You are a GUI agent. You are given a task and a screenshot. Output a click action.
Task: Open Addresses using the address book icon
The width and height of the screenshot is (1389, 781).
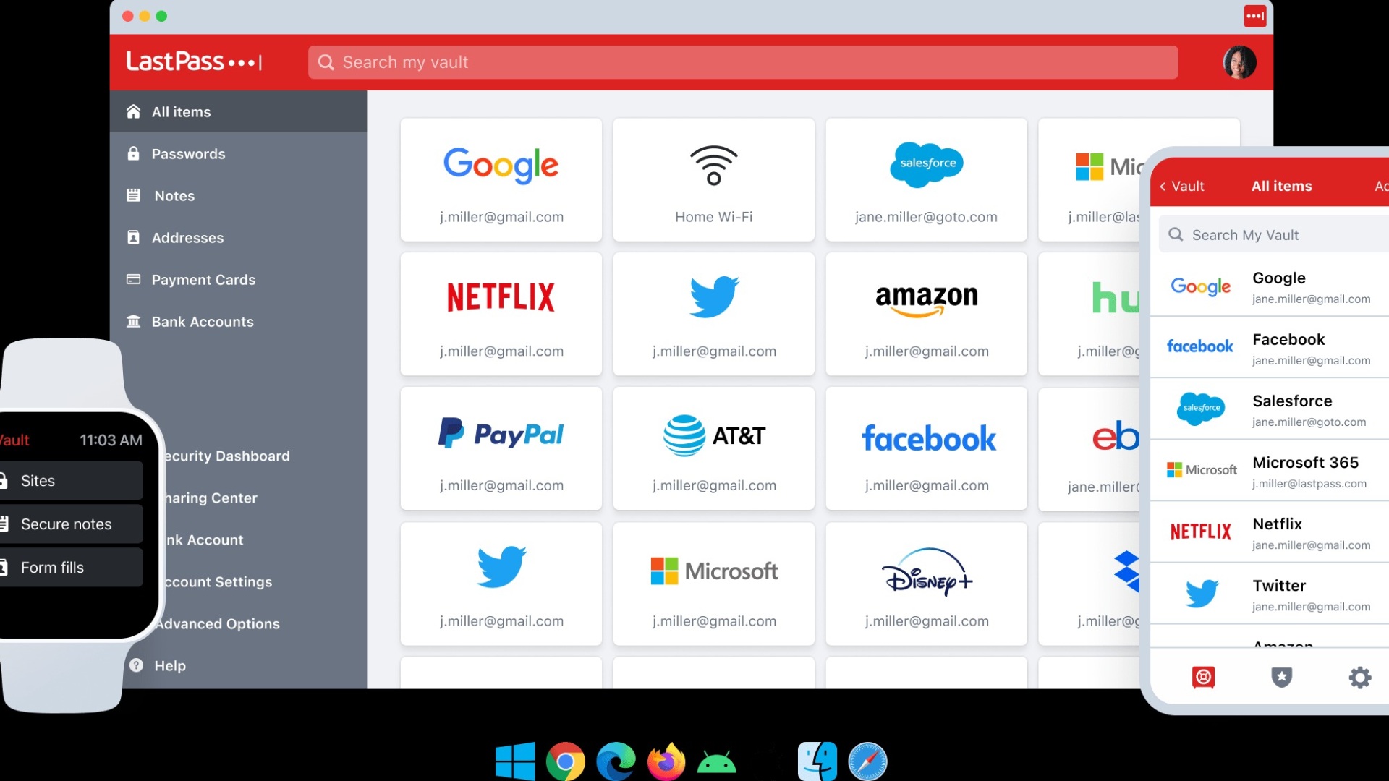coord(133,237)
